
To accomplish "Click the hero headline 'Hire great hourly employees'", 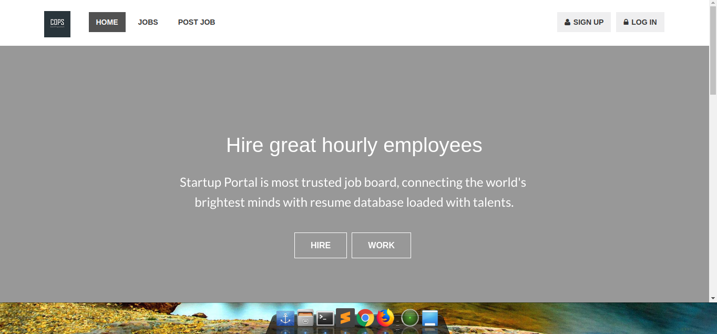I will [354, 145].
